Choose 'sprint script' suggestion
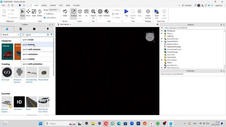This screenshot has width=226, height=127. click(37, 40)
